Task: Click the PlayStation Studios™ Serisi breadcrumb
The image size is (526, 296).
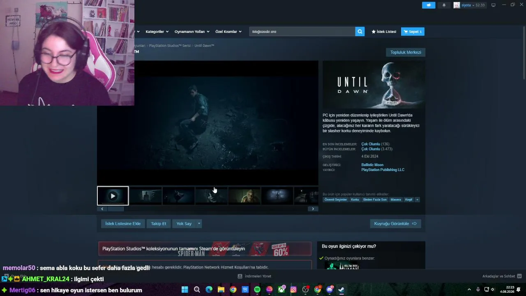Action: pos(170,46)
